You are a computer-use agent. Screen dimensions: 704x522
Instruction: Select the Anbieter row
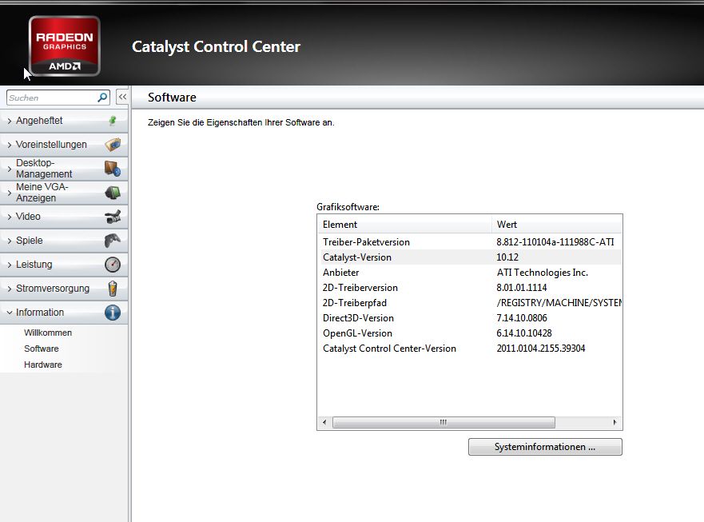(x=470, y=273)
